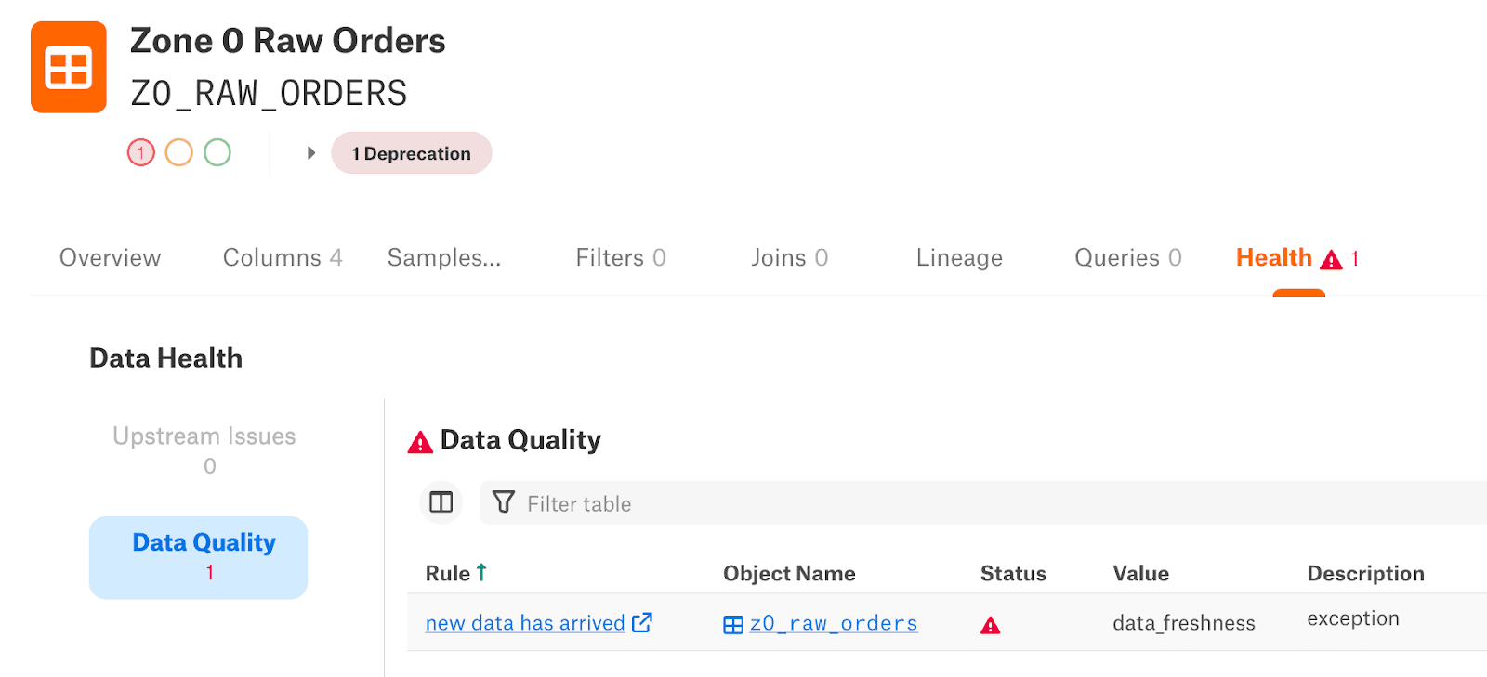The image size is (1487, 677).
Task: Toggle the column layout icon beside filter
Action: click(441, 503)
